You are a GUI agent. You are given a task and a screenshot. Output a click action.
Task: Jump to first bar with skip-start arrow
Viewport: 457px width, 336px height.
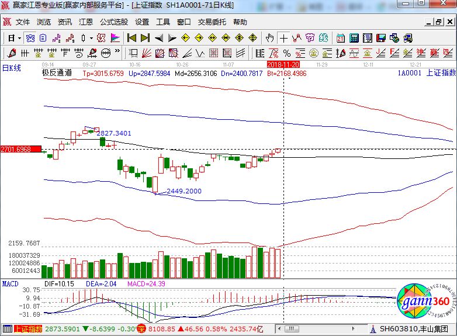(x=131, y=38)
